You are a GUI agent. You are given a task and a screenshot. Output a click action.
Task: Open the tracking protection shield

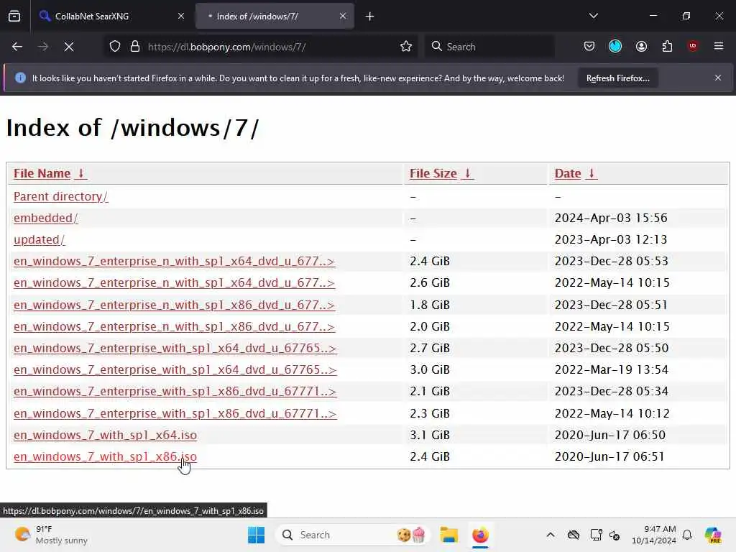tap(115, 47)
